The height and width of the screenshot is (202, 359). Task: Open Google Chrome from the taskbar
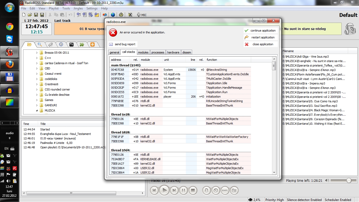(10, 27)
